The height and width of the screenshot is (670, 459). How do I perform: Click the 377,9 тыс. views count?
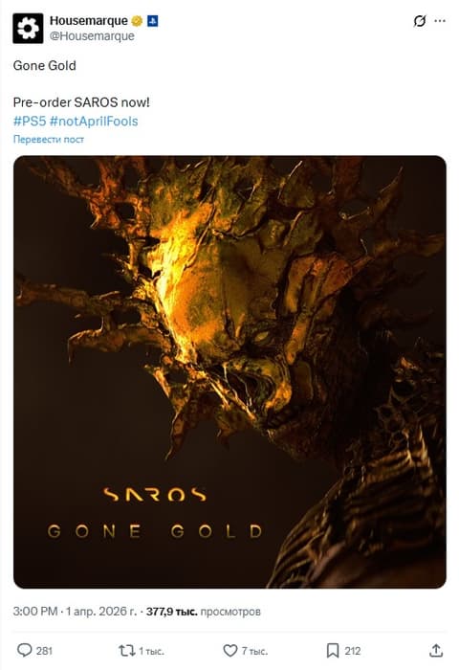[171, 612]
